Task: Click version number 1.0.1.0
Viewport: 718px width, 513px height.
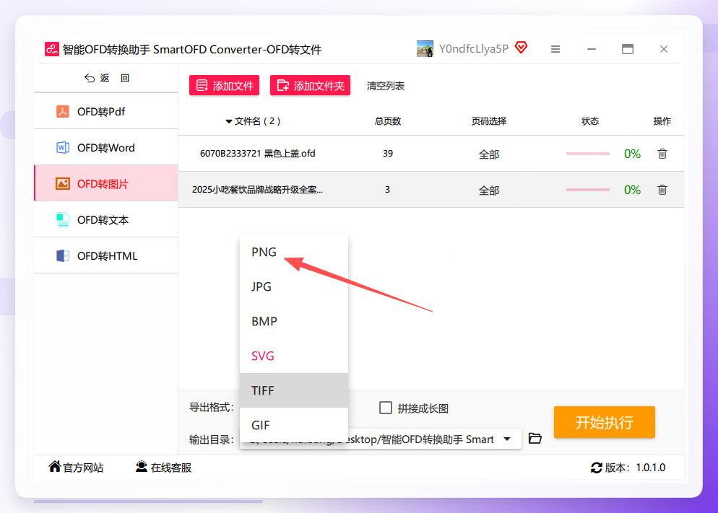Action: point(651,468)
